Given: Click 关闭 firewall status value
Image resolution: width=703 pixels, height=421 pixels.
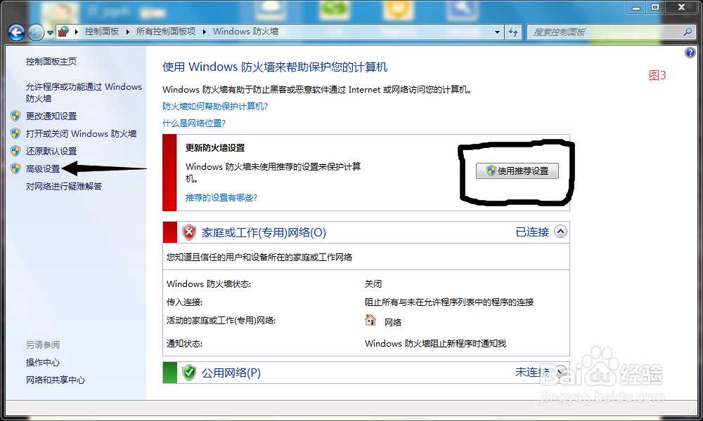Looking at the screenshot, I should [x=373, y=283].
